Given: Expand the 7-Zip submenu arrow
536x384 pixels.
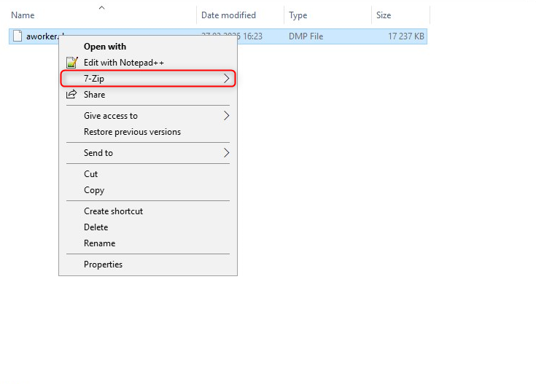Looking at the screenshot, I should [x=226, y=79].
